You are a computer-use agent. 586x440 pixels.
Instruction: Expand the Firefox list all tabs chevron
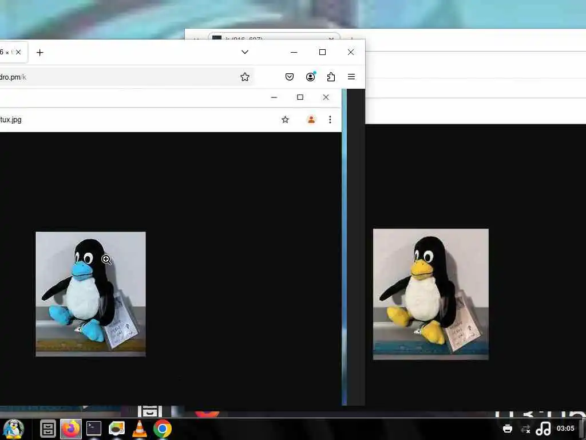(x=245, y=52)
